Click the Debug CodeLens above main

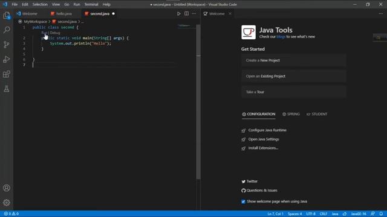[x=55, y=33]
